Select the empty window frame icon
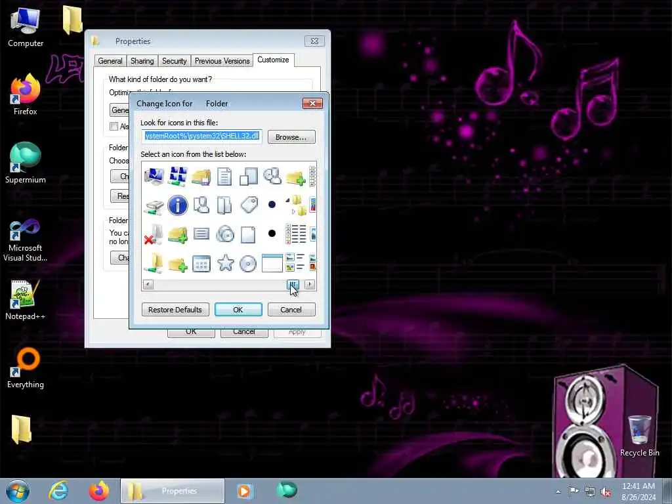This screenshot has width=672, height=504. tap(272, 263)
